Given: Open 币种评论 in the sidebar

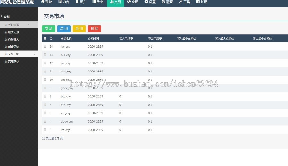Looking at the screenshot, I should click(x=13, y=47).
